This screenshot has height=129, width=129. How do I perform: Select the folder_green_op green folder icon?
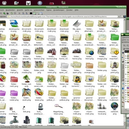coord(115,37)
